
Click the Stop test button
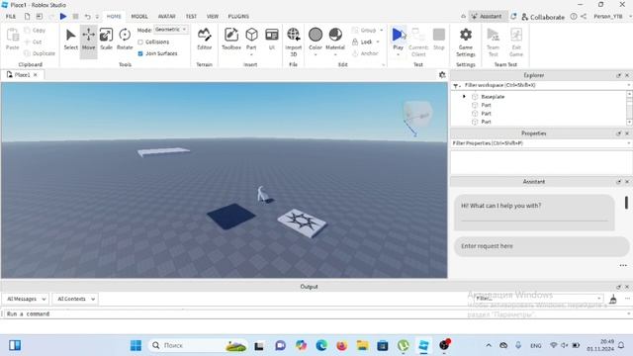pos(439,40)
